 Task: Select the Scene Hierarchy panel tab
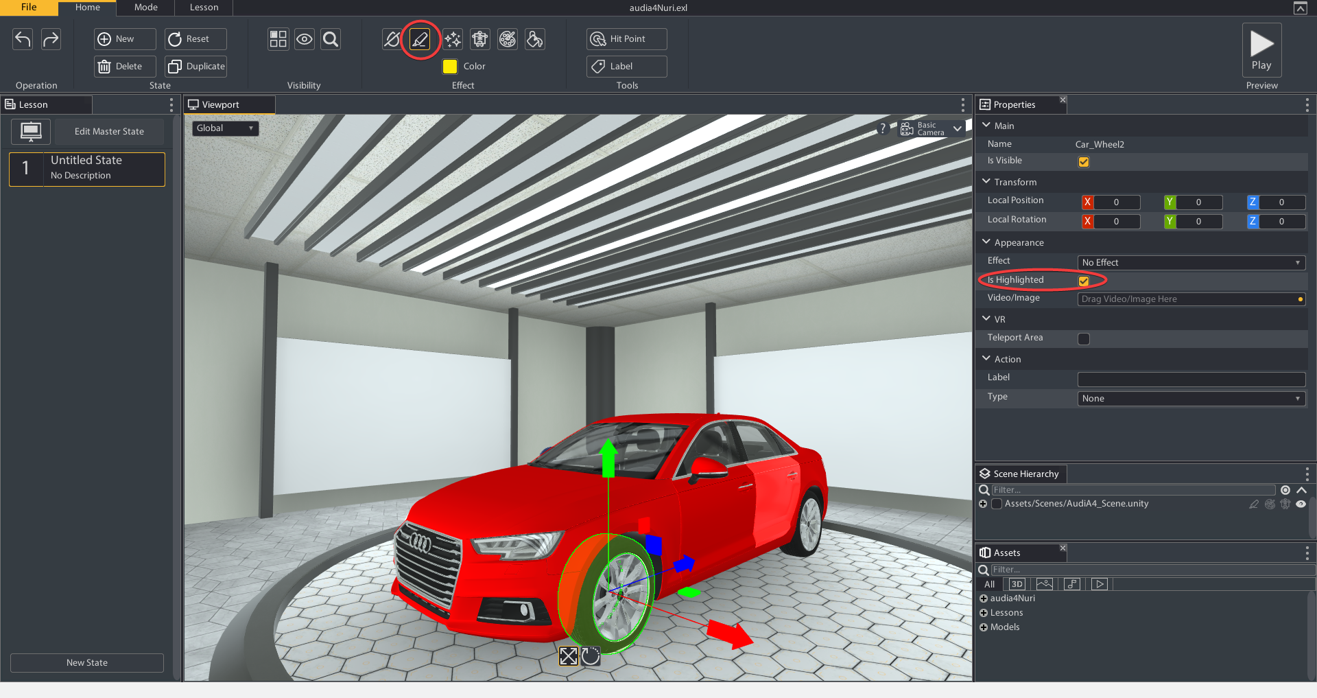click(1020, 474)
